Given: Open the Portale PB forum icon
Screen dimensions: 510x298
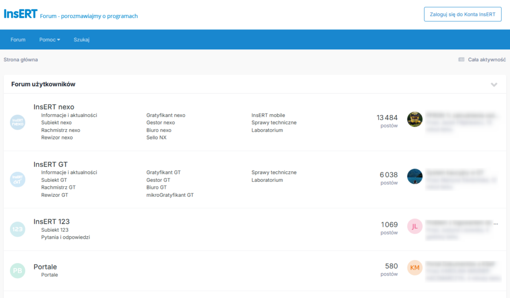Looking at the screenshot, I should tap(17, 271).
